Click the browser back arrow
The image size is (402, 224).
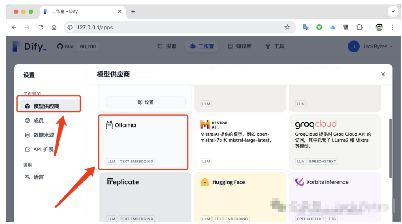point(14,27)
